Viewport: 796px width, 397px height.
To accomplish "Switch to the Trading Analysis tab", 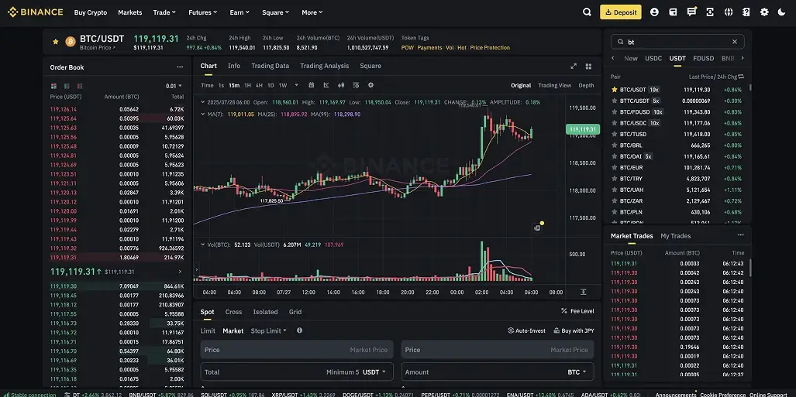I will tap(325, 66).
